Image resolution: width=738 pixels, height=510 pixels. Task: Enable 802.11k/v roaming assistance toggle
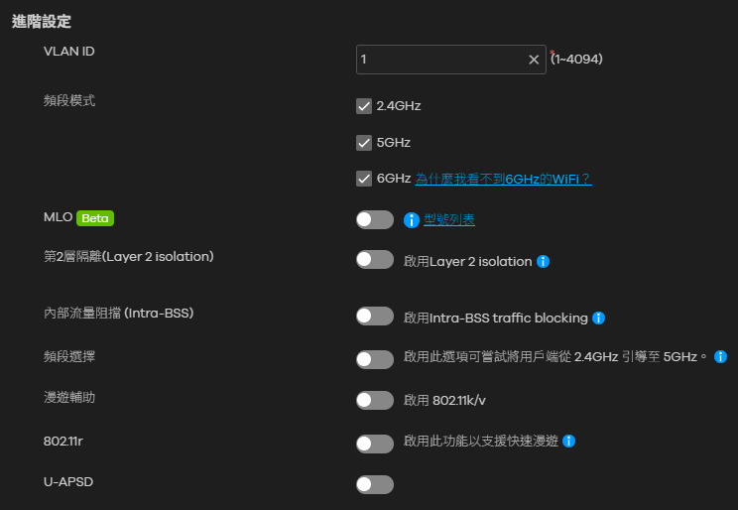coord(375,400)
